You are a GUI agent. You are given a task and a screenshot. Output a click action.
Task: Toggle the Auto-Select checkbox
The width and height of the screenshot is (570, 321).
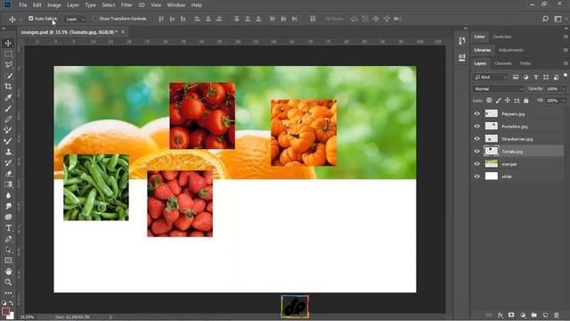pyautogui.click(x=31, y=18)
